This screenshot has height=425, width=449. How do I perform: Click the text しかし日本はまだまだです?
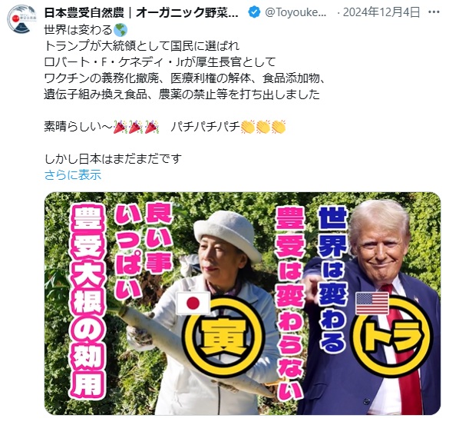[113, 158]
